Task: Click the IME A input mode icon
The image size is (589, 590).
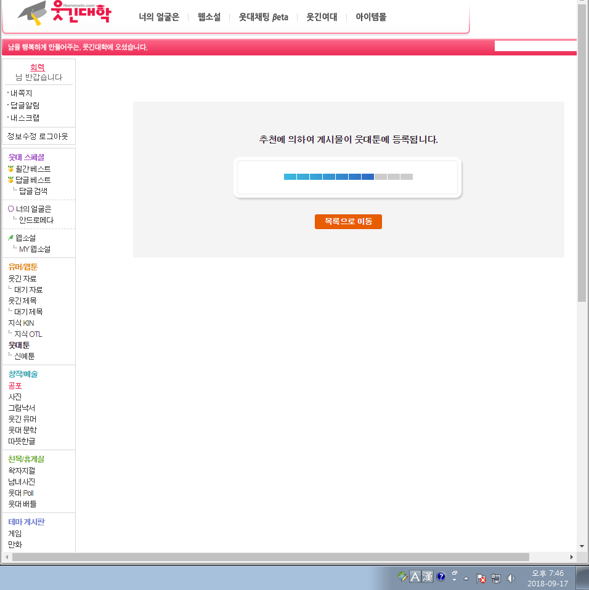Action: (x=415, y=576)
